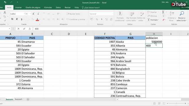
Task: Open the Datos ribbon tab
Action: point(58,7)
